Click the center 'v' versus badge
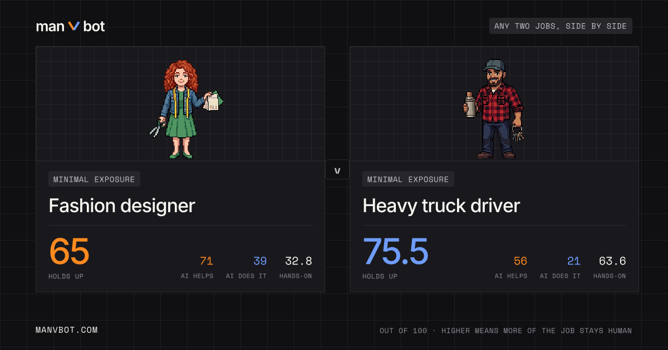 (x=337, y=170)
